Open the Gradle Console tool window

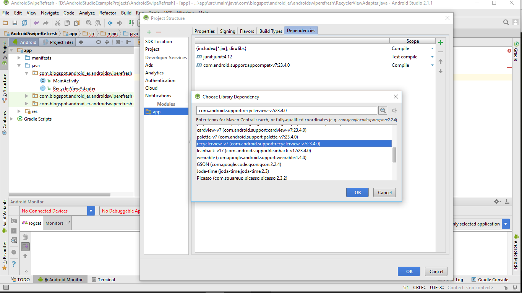pyautogui.click(x=490, y=280)
